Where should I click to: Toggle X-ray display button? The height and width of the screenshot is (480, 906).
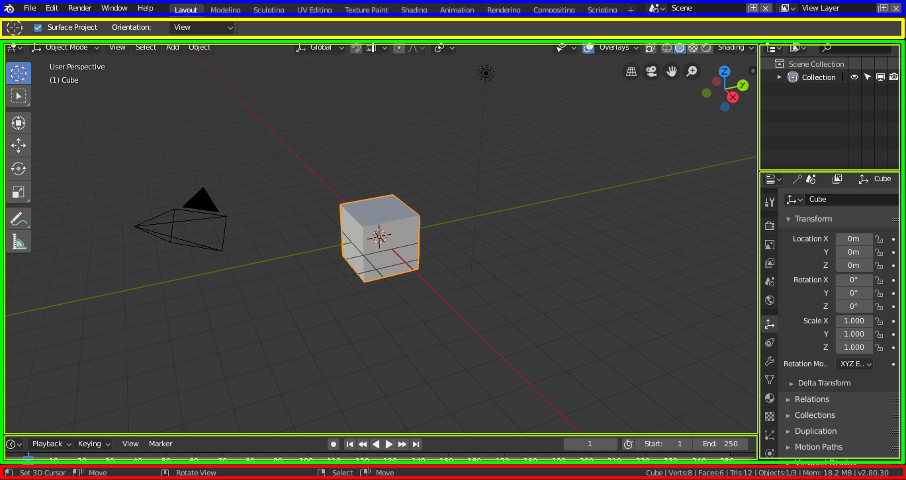pyautogui.click(x=651, y=48)
